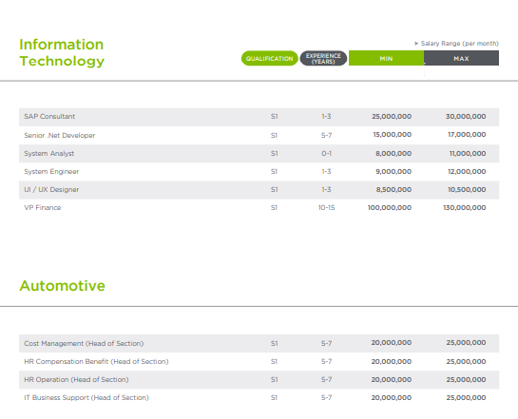Click the 1-3 experience for UI / UX Designer
Image resolution: width=518 pixels, height=419 pixels.
tap(326, 190)
